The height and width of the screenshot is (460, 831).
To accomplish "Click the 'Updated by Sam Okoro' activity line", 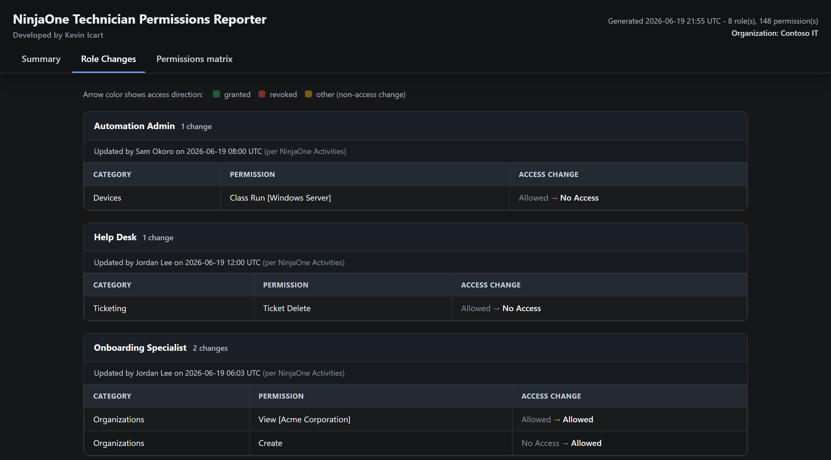I will 220,151.
